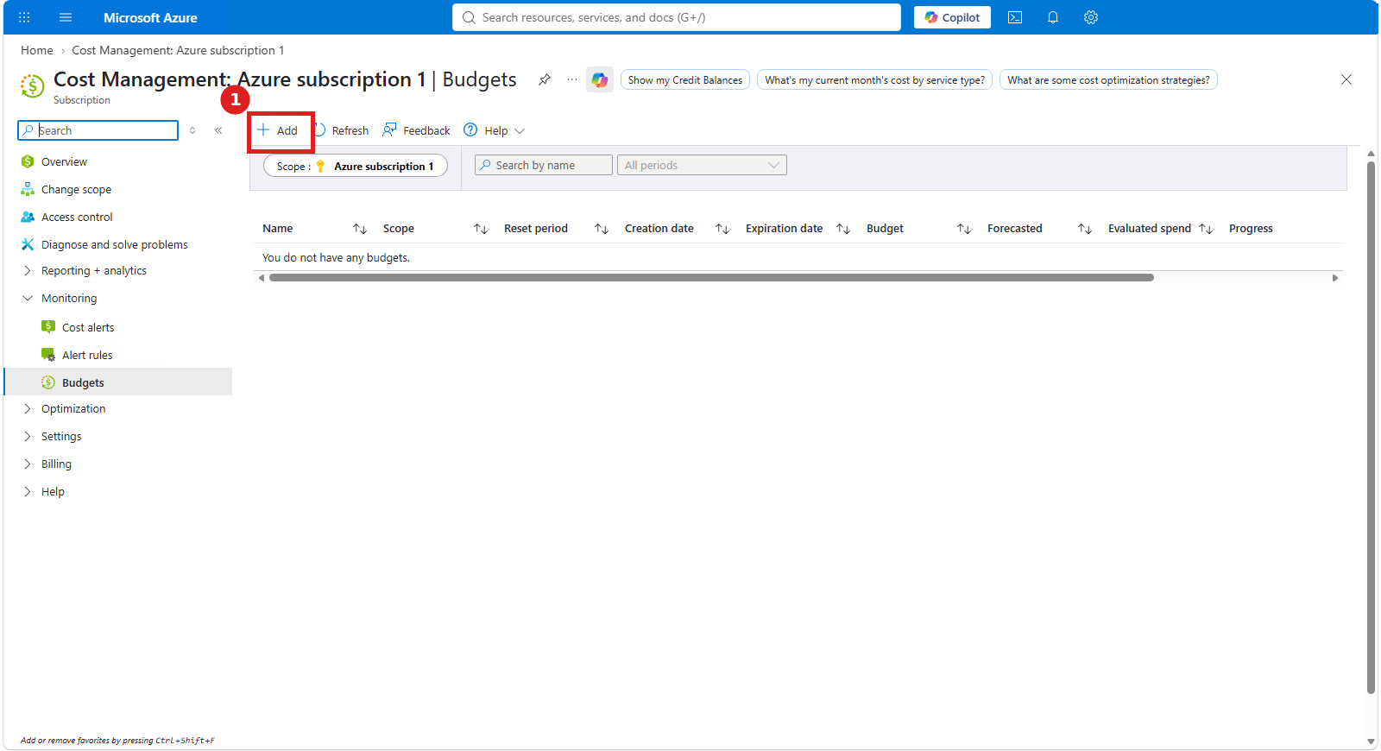Open the Help dropdown in toolbar
The width and height of the screenshot is (1381, 751).
coord(495,130)
